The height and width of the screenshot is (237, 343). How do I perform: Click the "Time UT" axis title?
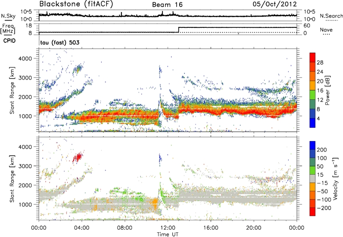[168, 234]
